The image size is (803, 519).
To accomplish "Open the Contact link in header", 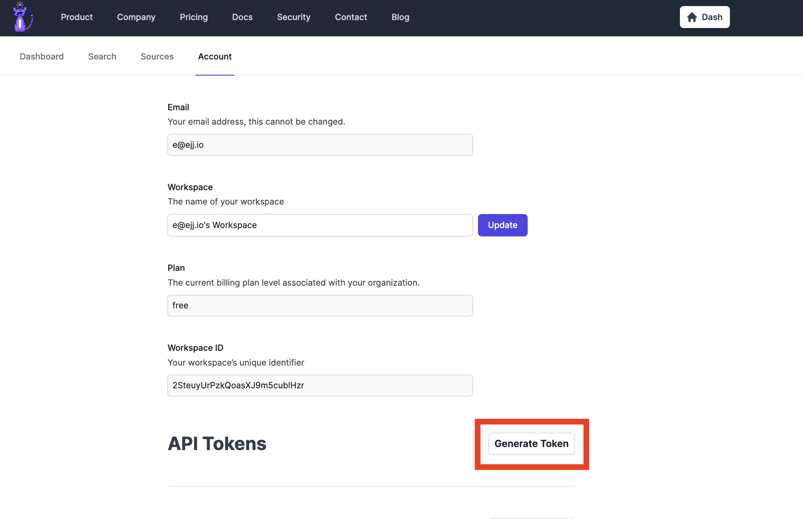I will (351, 17).
